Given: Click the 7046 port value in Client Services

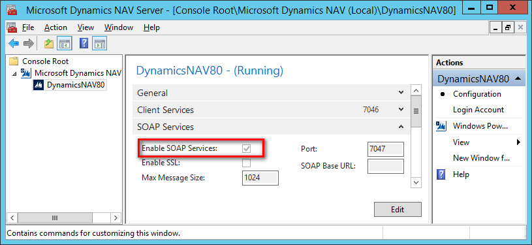Looking at the screenshot, I should [371, 110].
